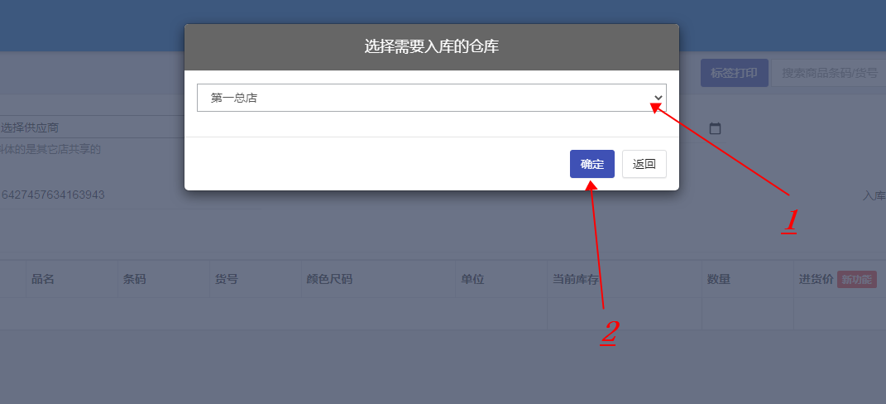Select the 货号 column header

pyautogui.click(x=226, y=279)
